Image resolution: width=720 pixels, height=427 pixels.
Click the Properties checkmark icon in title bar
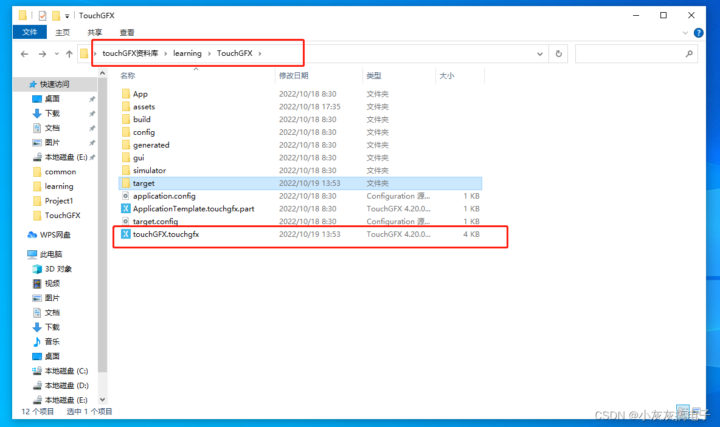(42, 16)
